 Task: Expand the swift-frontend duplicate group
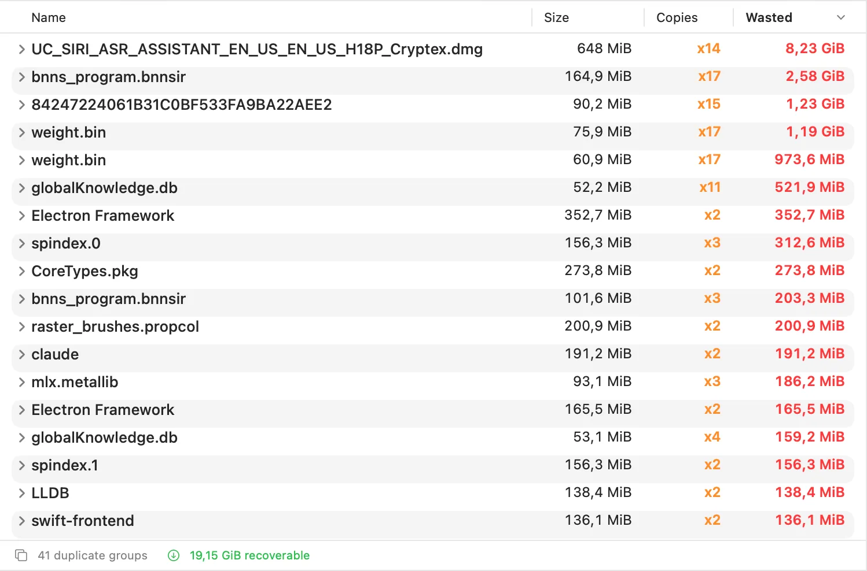(x=21, y=521)
